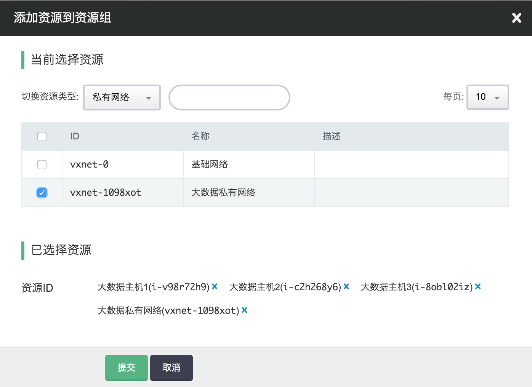Open the per-page count dropdown
Screen dimensions: 532x387
pos(487,97)
